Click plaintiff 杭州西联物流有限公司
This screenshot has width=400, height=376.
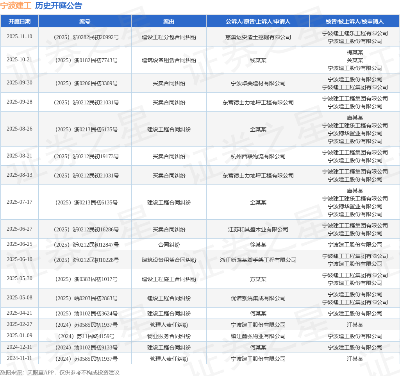click(258, 156)
